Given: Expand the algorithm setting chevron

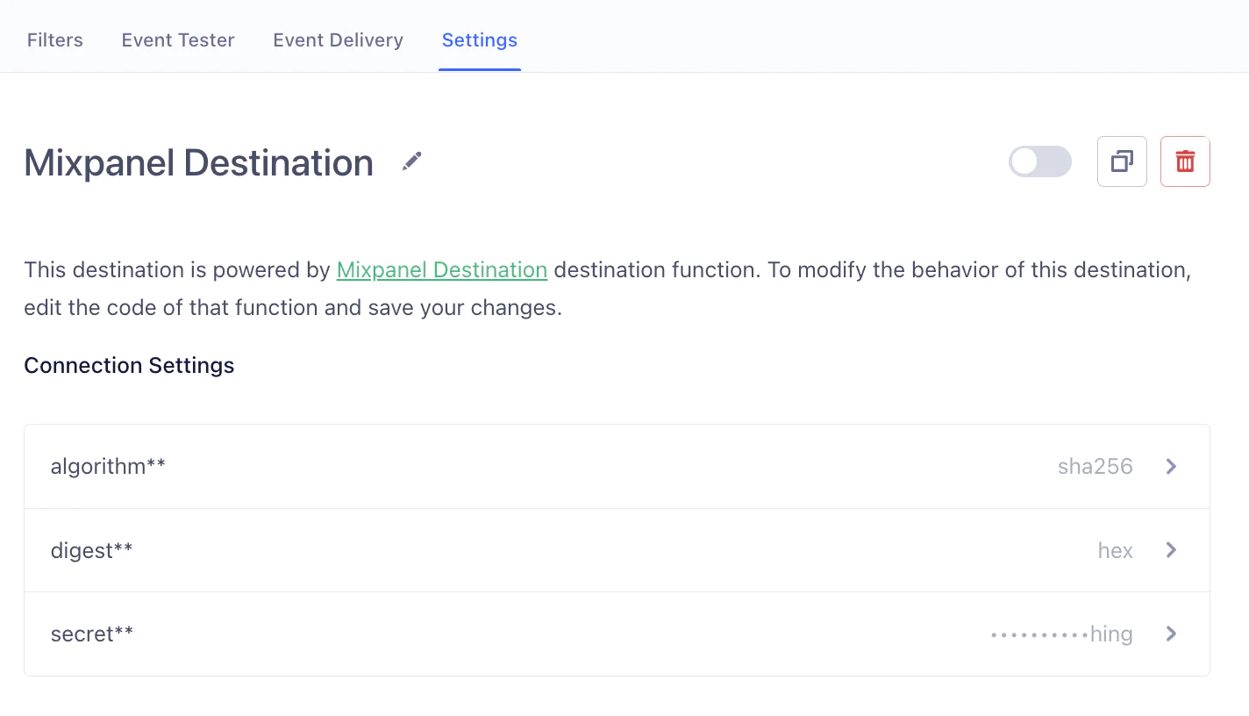Looking at the screenshot, I should (1171, 467).
